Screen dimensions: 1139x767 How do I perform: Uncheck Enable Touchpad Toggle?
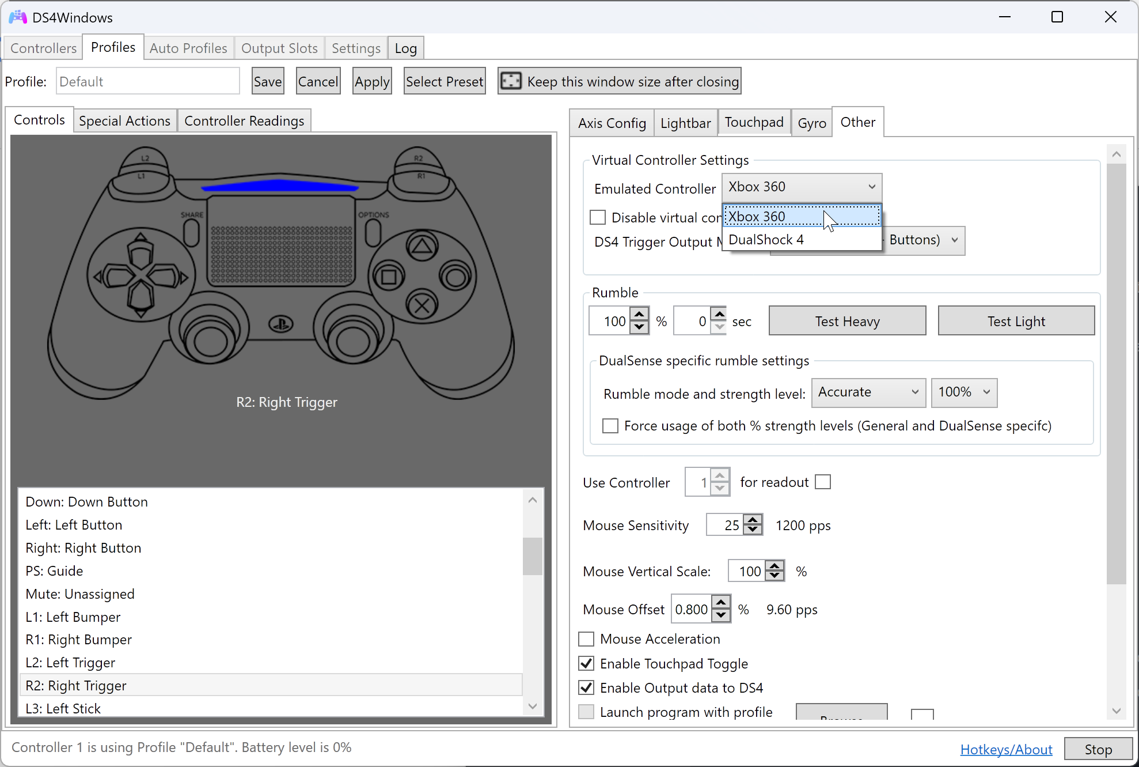586,664
